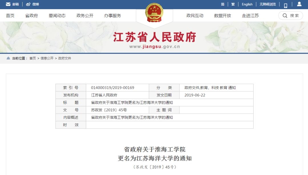This screenshot has width=308, height=175.
Task: Click publish date 2019-06-22
Action: pos(195,95)
